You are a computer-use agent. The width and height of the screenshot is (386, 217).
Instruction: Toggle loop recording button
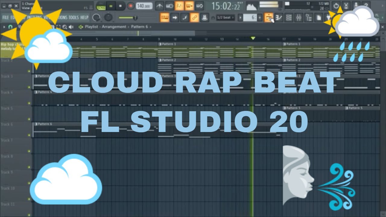(x=199, y=5)
